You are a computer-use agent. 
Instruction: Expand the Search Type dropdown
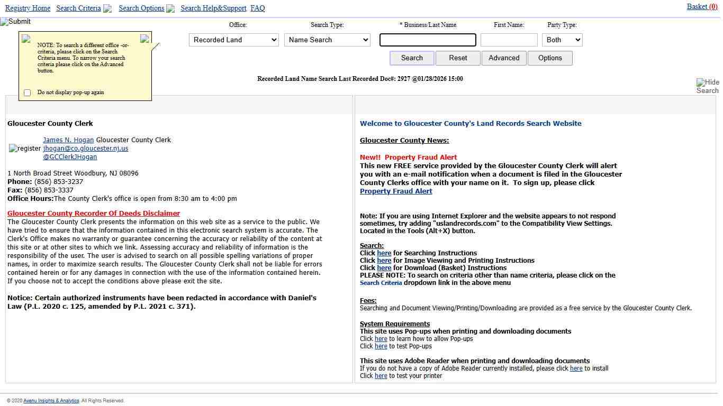(x=327, y=40)
